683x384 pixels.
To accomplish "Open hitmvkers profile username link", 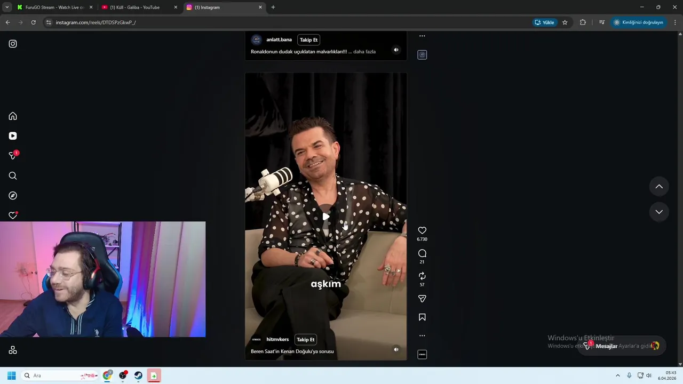I will 277,339.
